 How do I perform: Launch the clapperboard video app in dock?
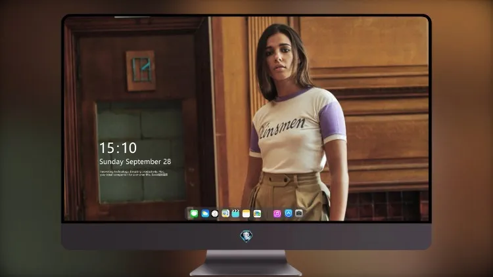[235, 214]
